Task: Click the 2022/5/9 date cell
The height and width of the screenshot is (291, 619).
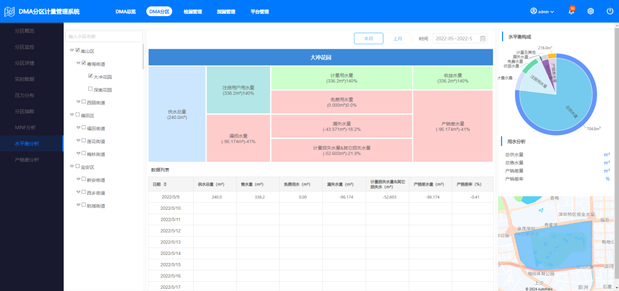Action: pos(171,197)
